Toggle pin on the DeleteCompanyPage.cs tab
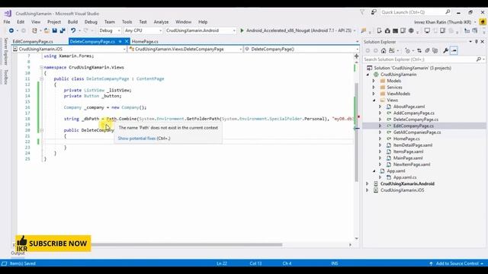This screenshot has width=488, height=274. click(x=120, y=41)
